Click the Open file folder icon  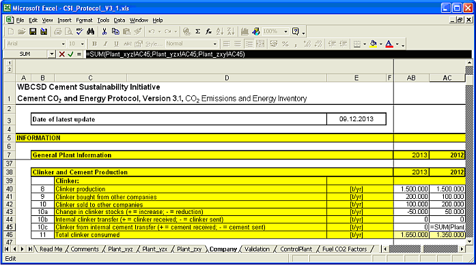coord(22,31)
